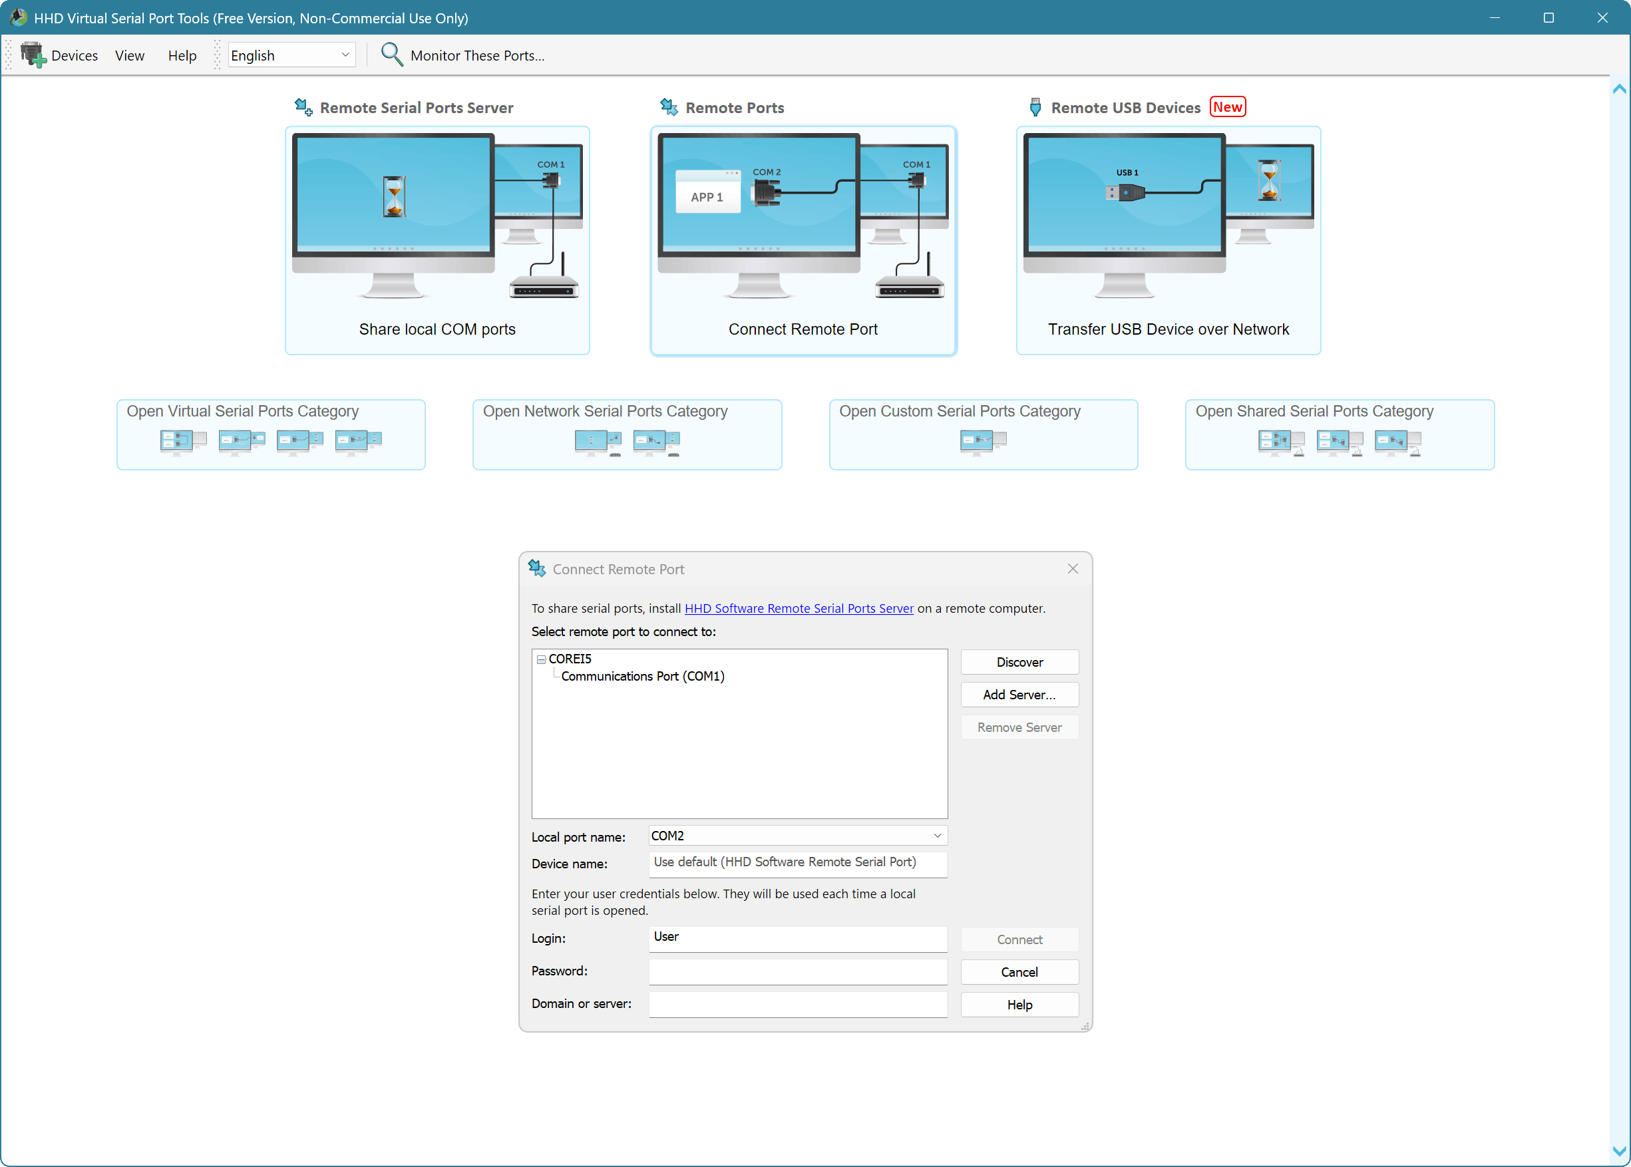Click the Discover button

coord(1019,662)
